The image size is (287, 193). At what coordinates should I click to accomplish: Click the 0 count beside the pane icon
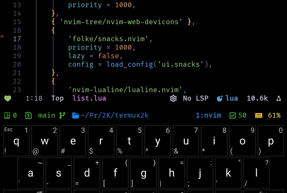coord(15,115)
